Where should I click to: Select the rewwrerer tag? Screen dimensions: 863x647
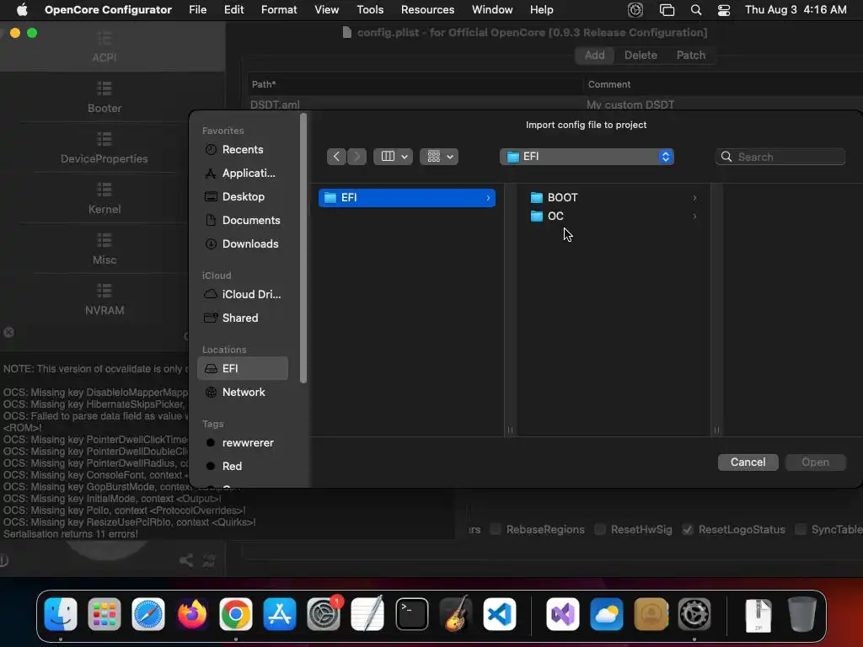(242, 443)
